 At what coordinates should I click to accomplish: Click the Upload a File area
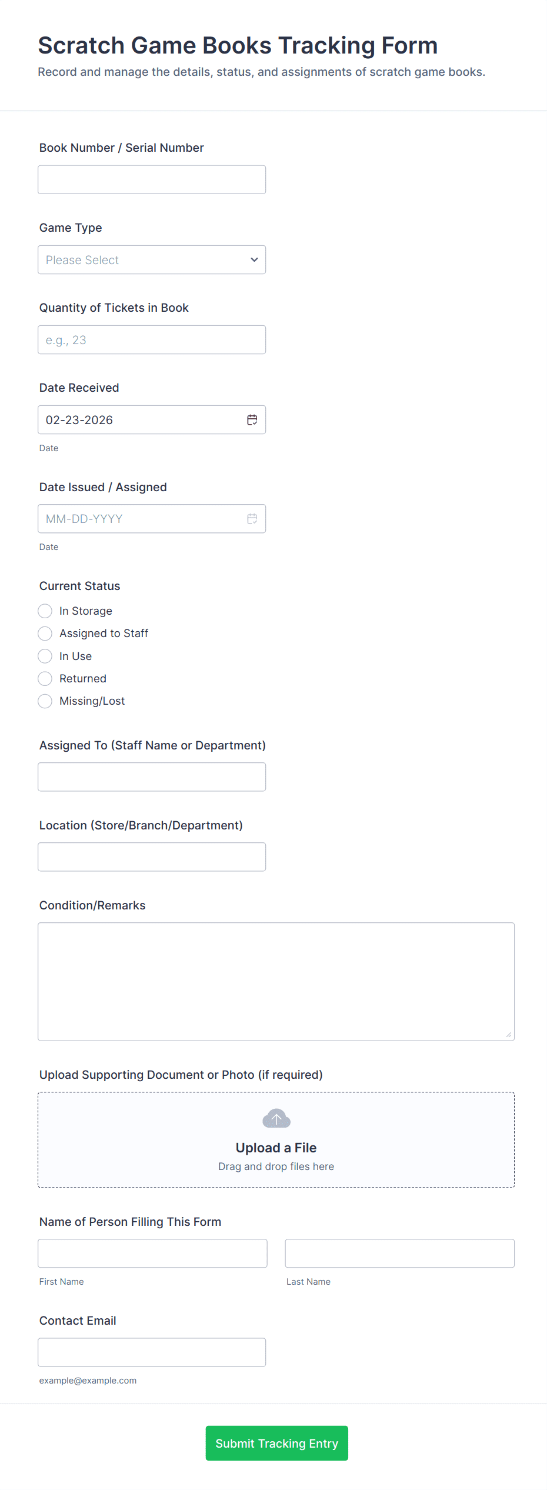pyautogui.click(x=276, y=1148)
